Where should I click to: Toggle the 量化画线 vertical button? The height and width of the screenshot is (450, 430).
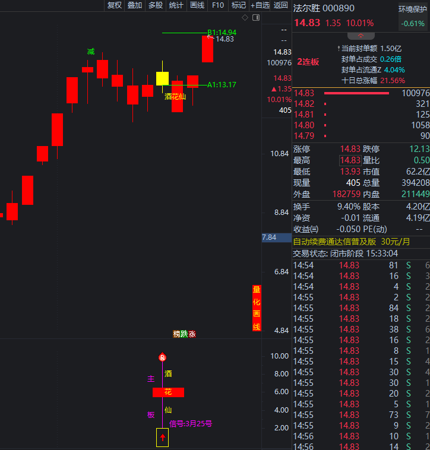tap(257, 308)
